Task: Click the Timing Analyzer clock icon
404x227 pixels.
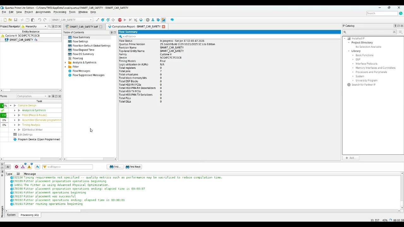Action: pos(147,20)
